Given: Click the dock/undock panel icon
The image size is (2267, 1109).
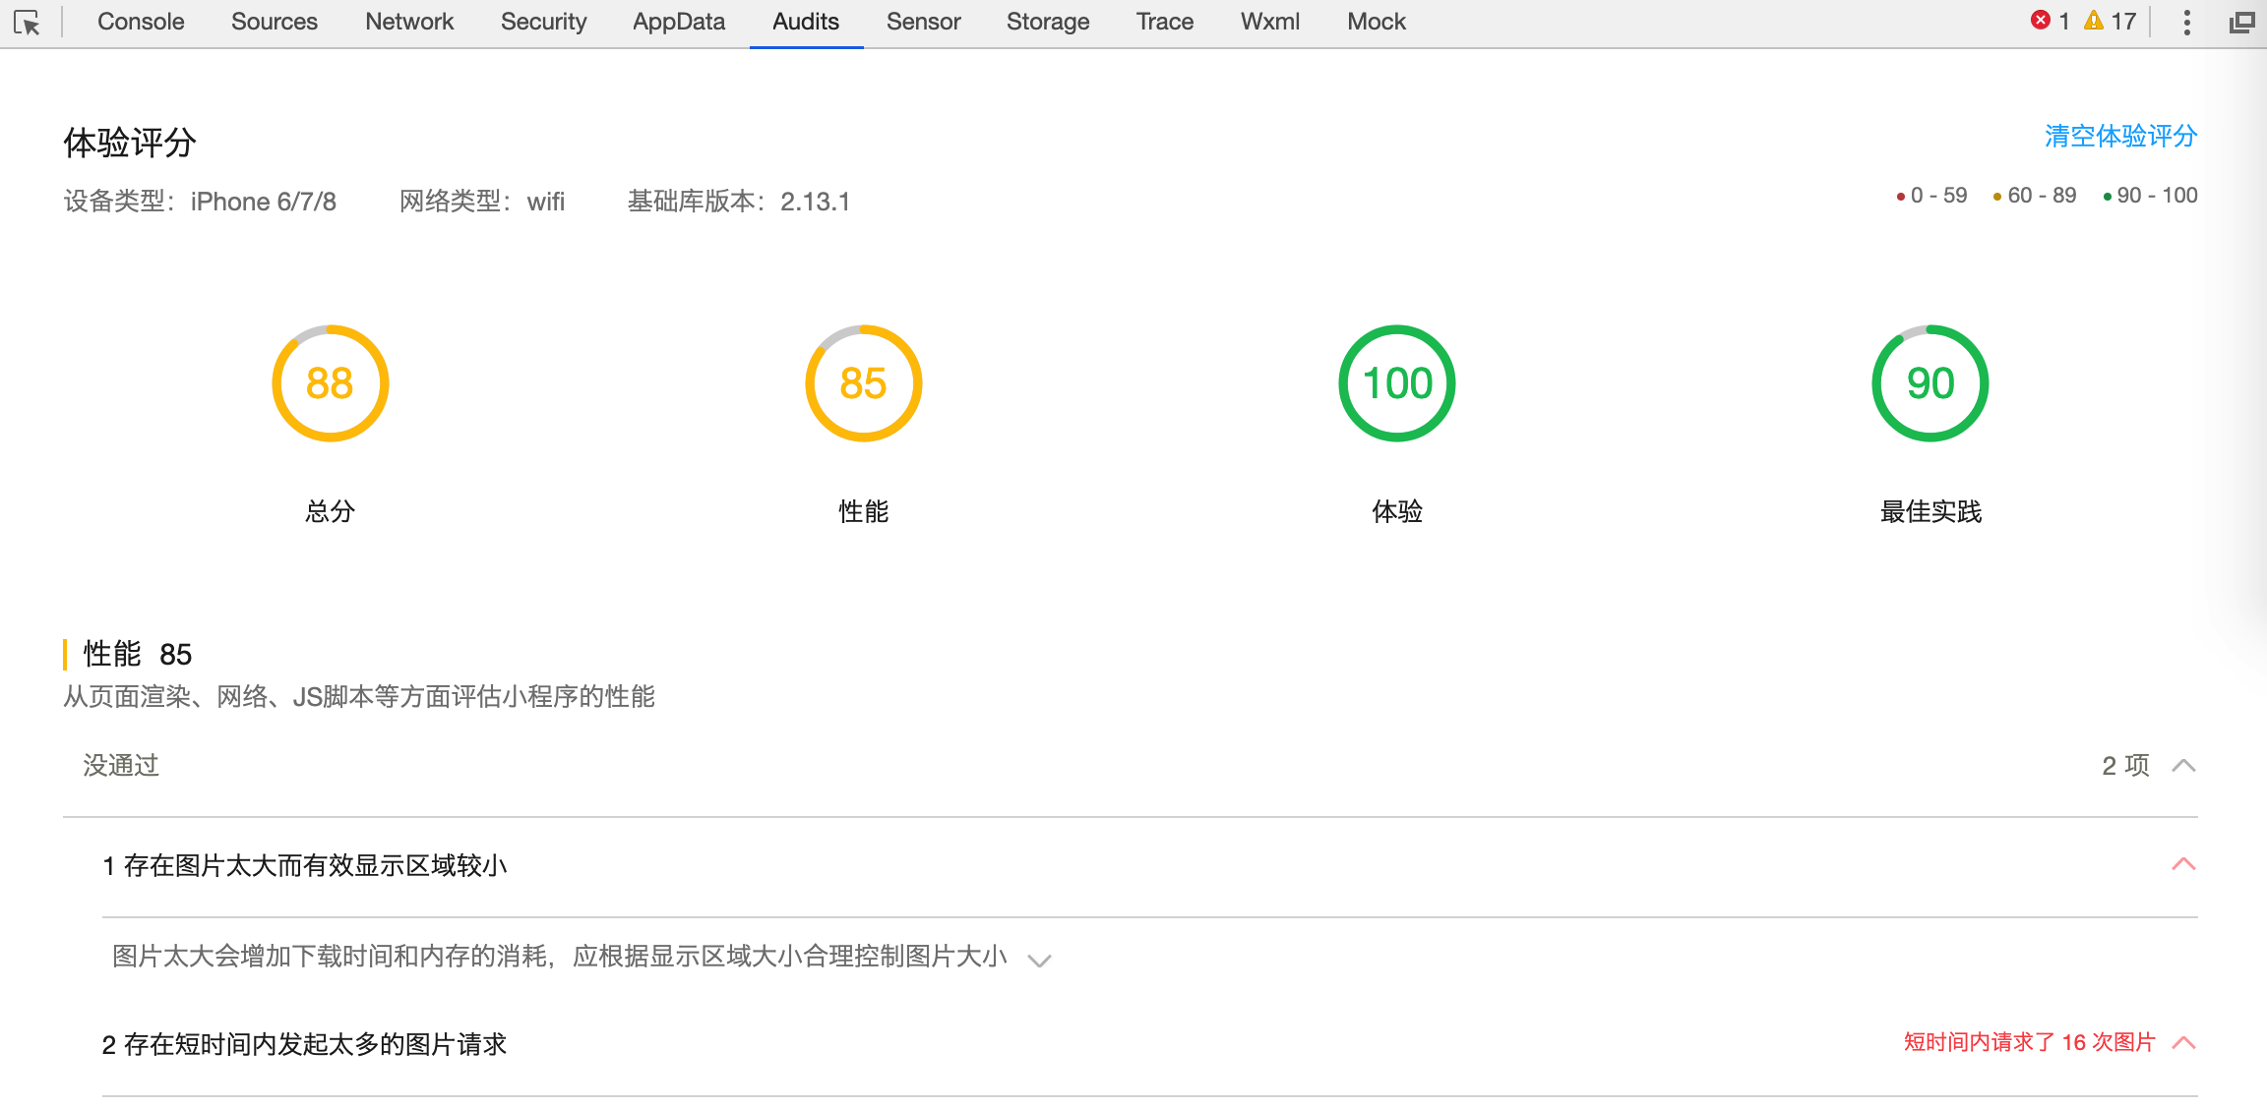Looking at the screenshot, I should click(2241, 22).
